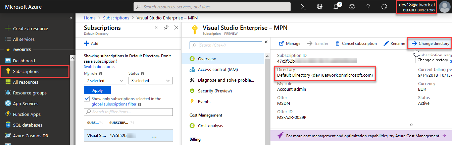
Task: Expand the My role dropdown
Action: pyautogui.click(x=105, y=81)
